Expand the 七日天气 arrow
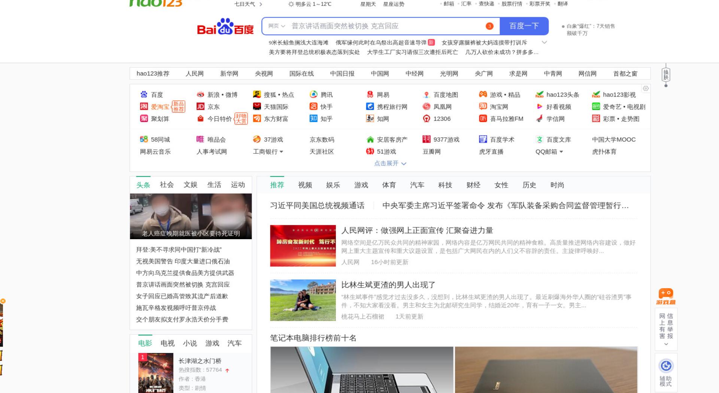The image size is (719, 393). (261, 4)
